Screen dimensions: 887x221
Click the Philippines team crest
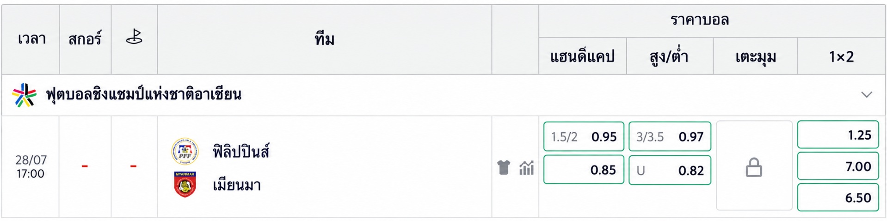185,151
